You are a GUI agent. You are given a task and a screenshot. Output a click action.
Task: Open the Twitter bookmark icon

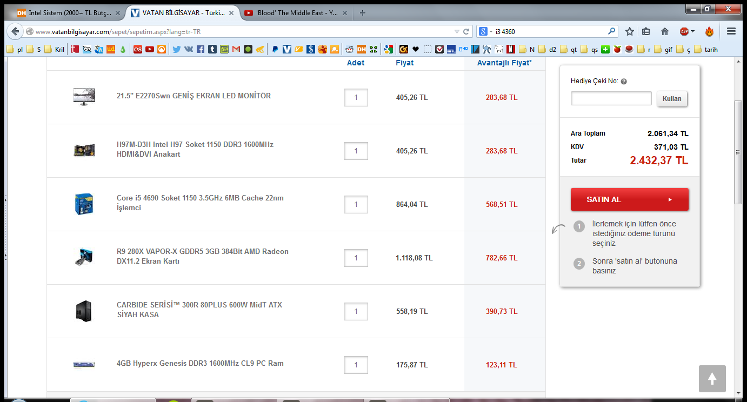(x=176, y=49)
